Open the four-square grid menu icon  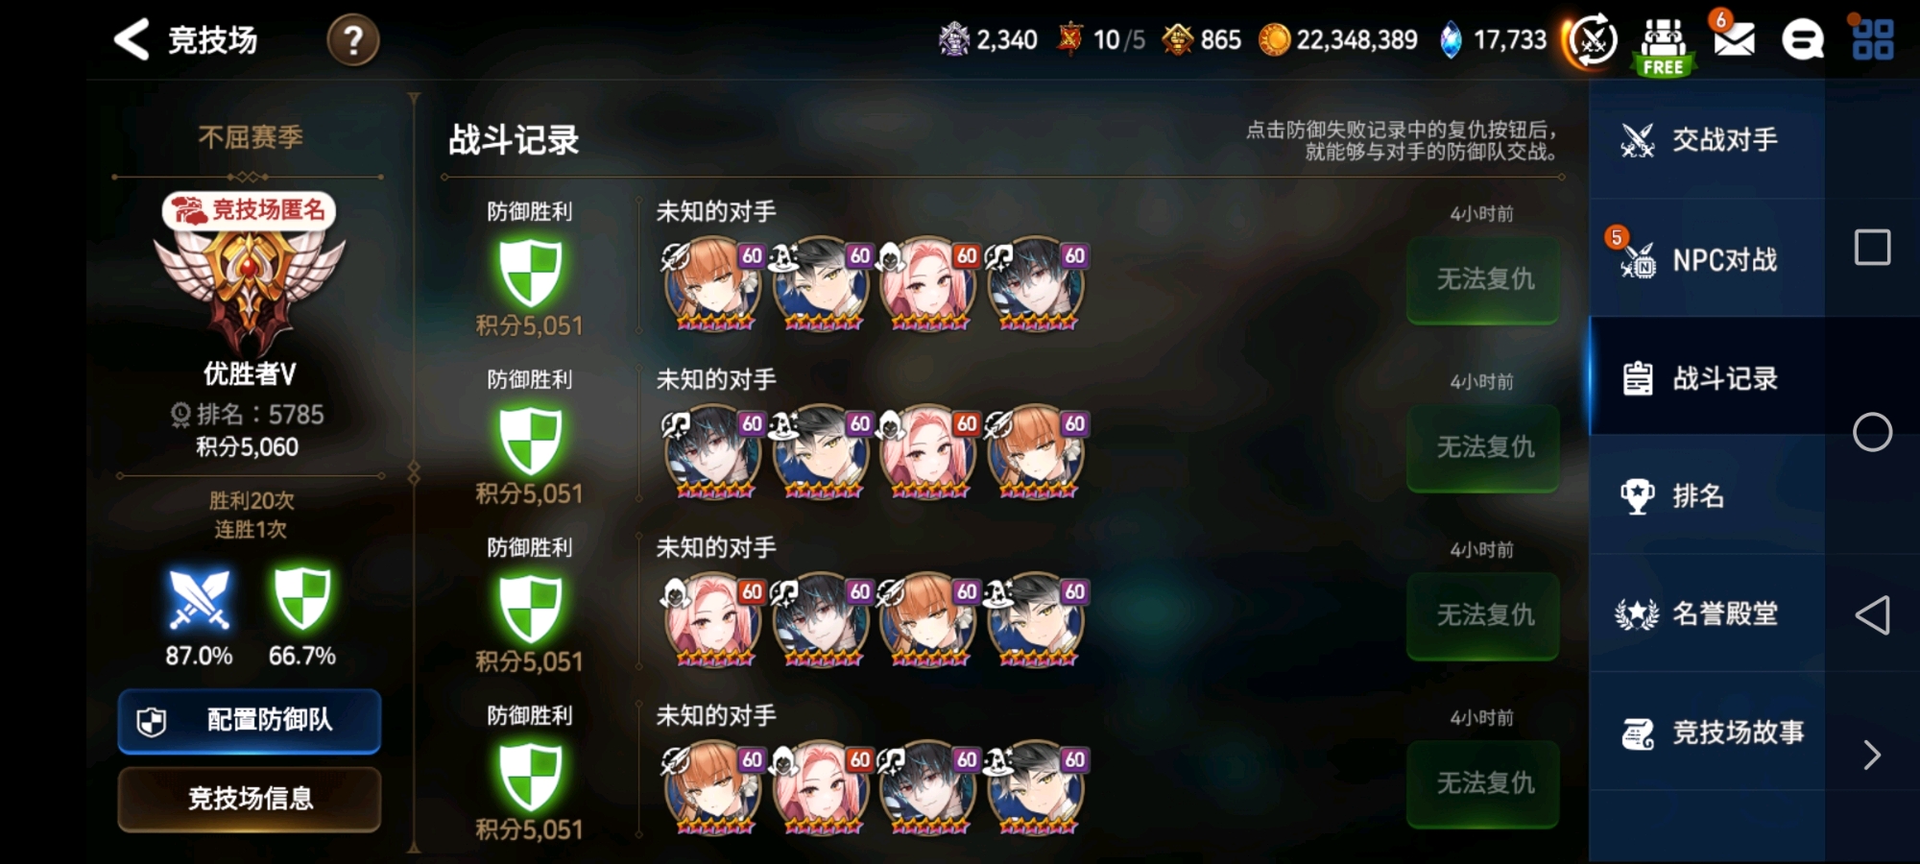(x=1872, y=40)
